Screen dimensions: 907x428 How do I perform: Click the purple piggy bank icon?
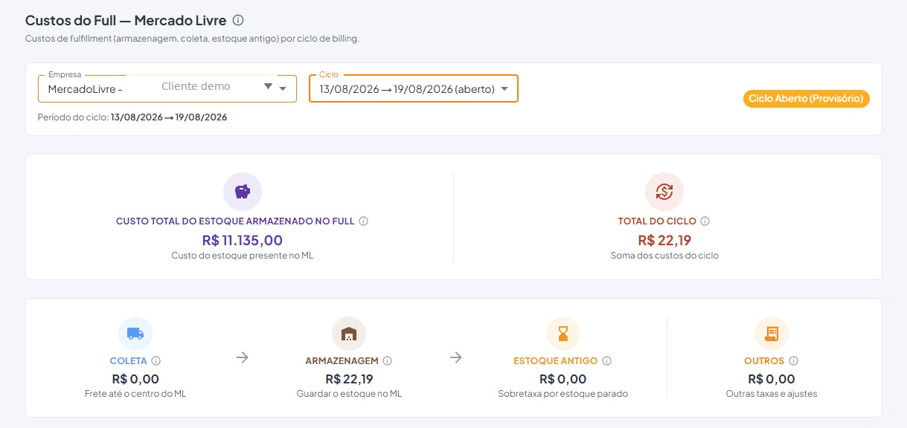click(243, 192)
